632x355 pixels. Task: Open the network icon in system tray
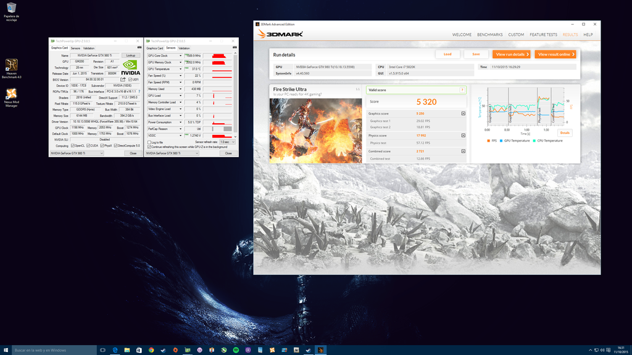[x=597, y=350]
